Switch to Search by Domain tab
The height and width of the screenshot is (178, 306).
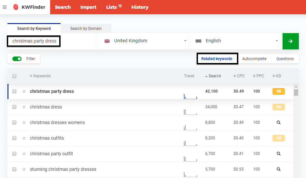click(86, 29)
